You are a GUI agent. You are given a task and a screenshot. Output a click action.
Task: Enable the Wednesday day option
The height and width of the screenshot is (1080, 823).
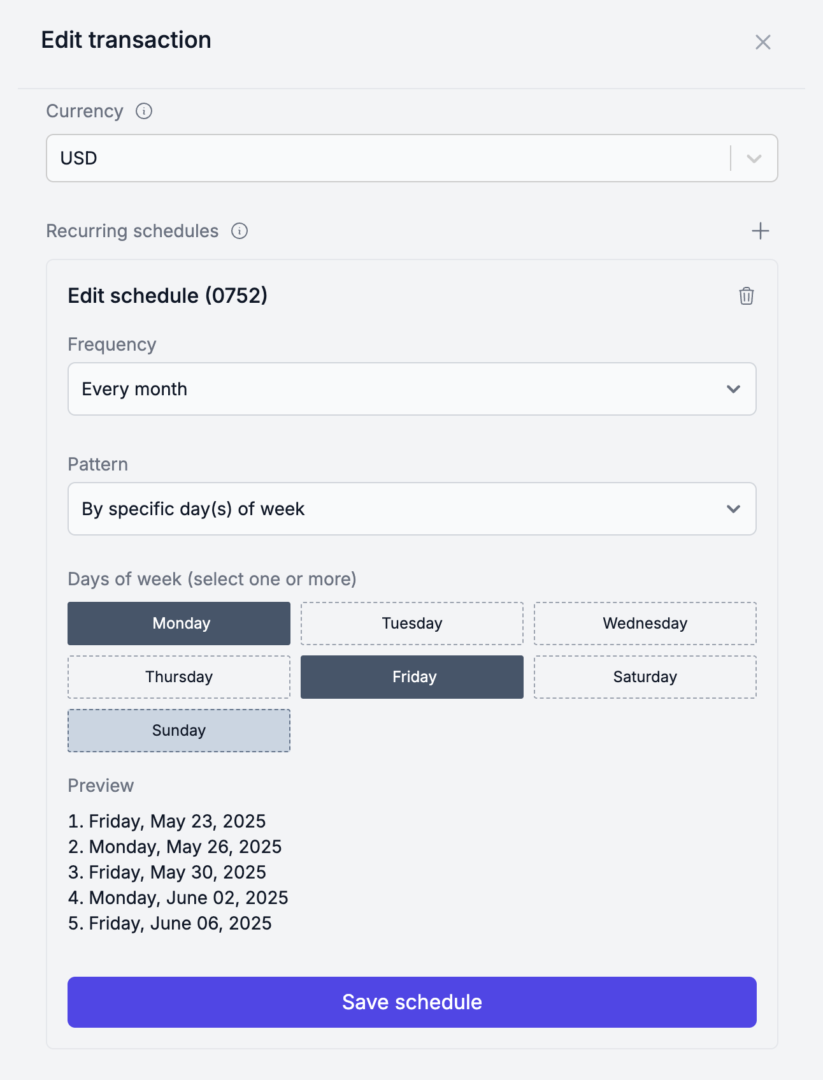[645, 624]
